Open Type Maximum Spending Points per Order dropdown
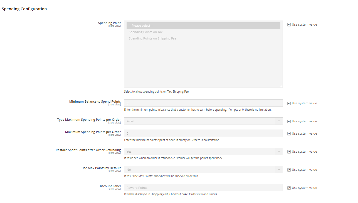The height and width of the screenshot is (203, 358). click(x=203, y=121)
